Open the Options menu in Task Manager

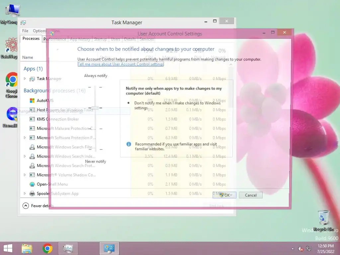pyautogui.click(x=40, y=31)
